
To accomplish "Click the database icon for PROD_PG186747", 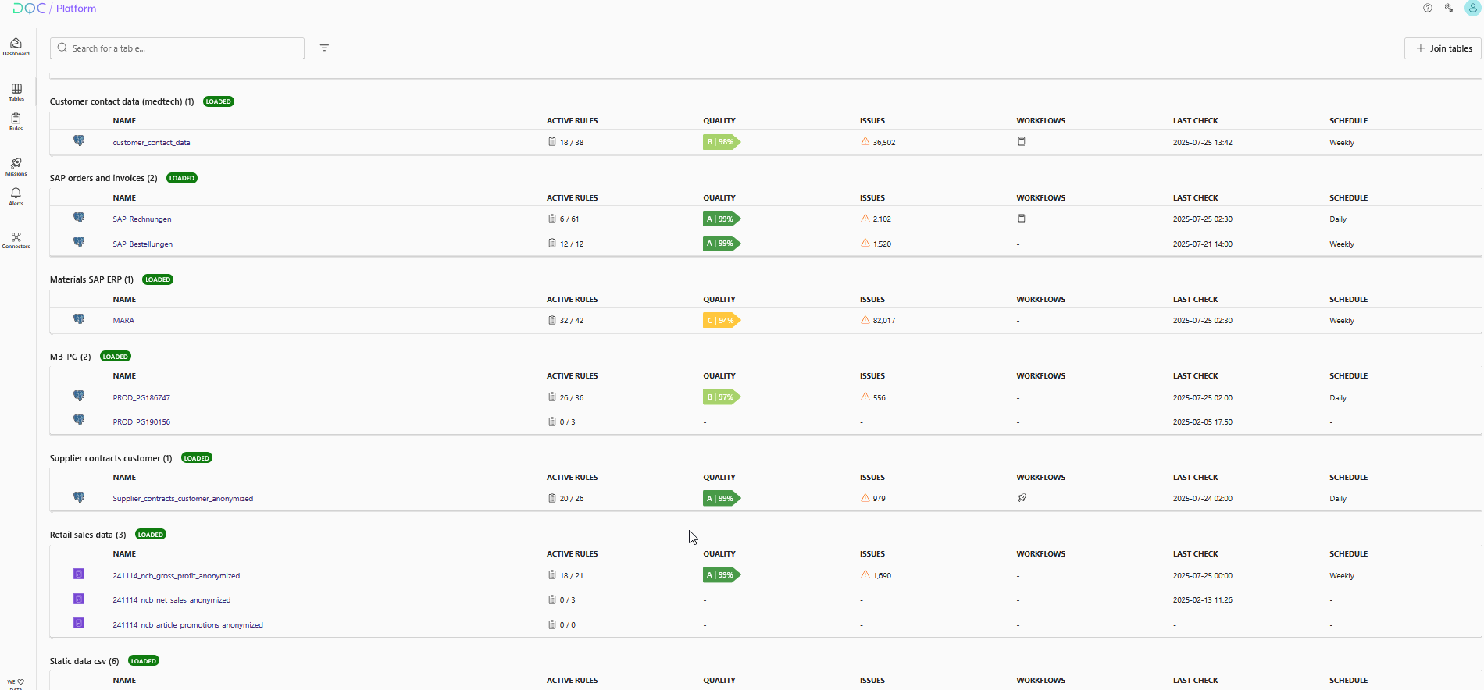I will pos(79,396).
